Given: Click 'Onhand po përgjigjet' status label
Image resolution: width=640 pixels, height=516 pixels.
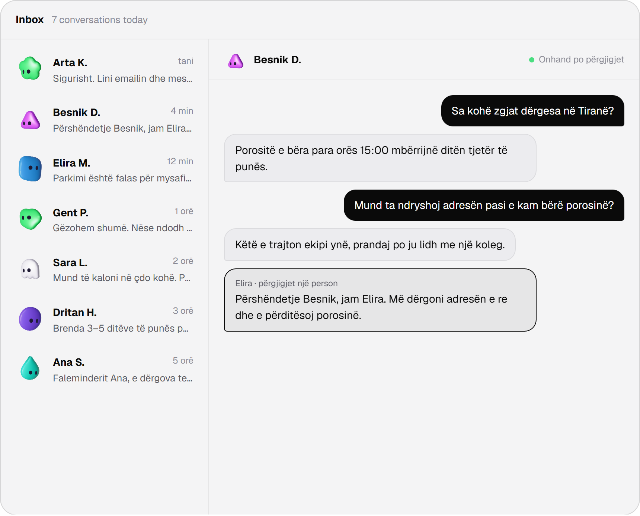Looking at the screenshot, I should tap(581, 59).
